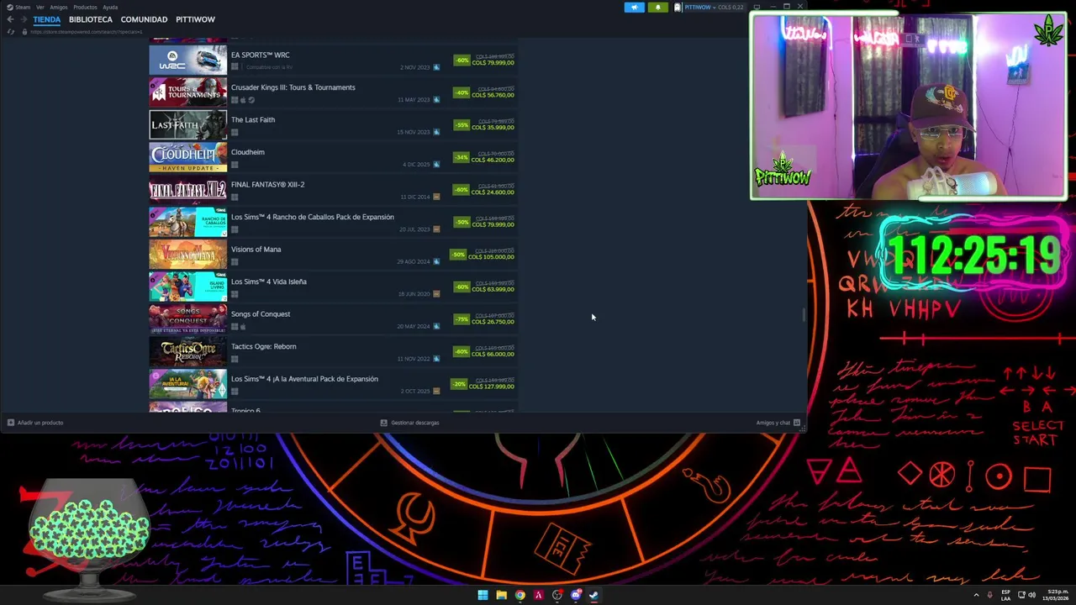The height and width of the screenshot is (605, 1076).
Task: Open EA SPORTS WRC game thumbnail
Action: [188, 60]
